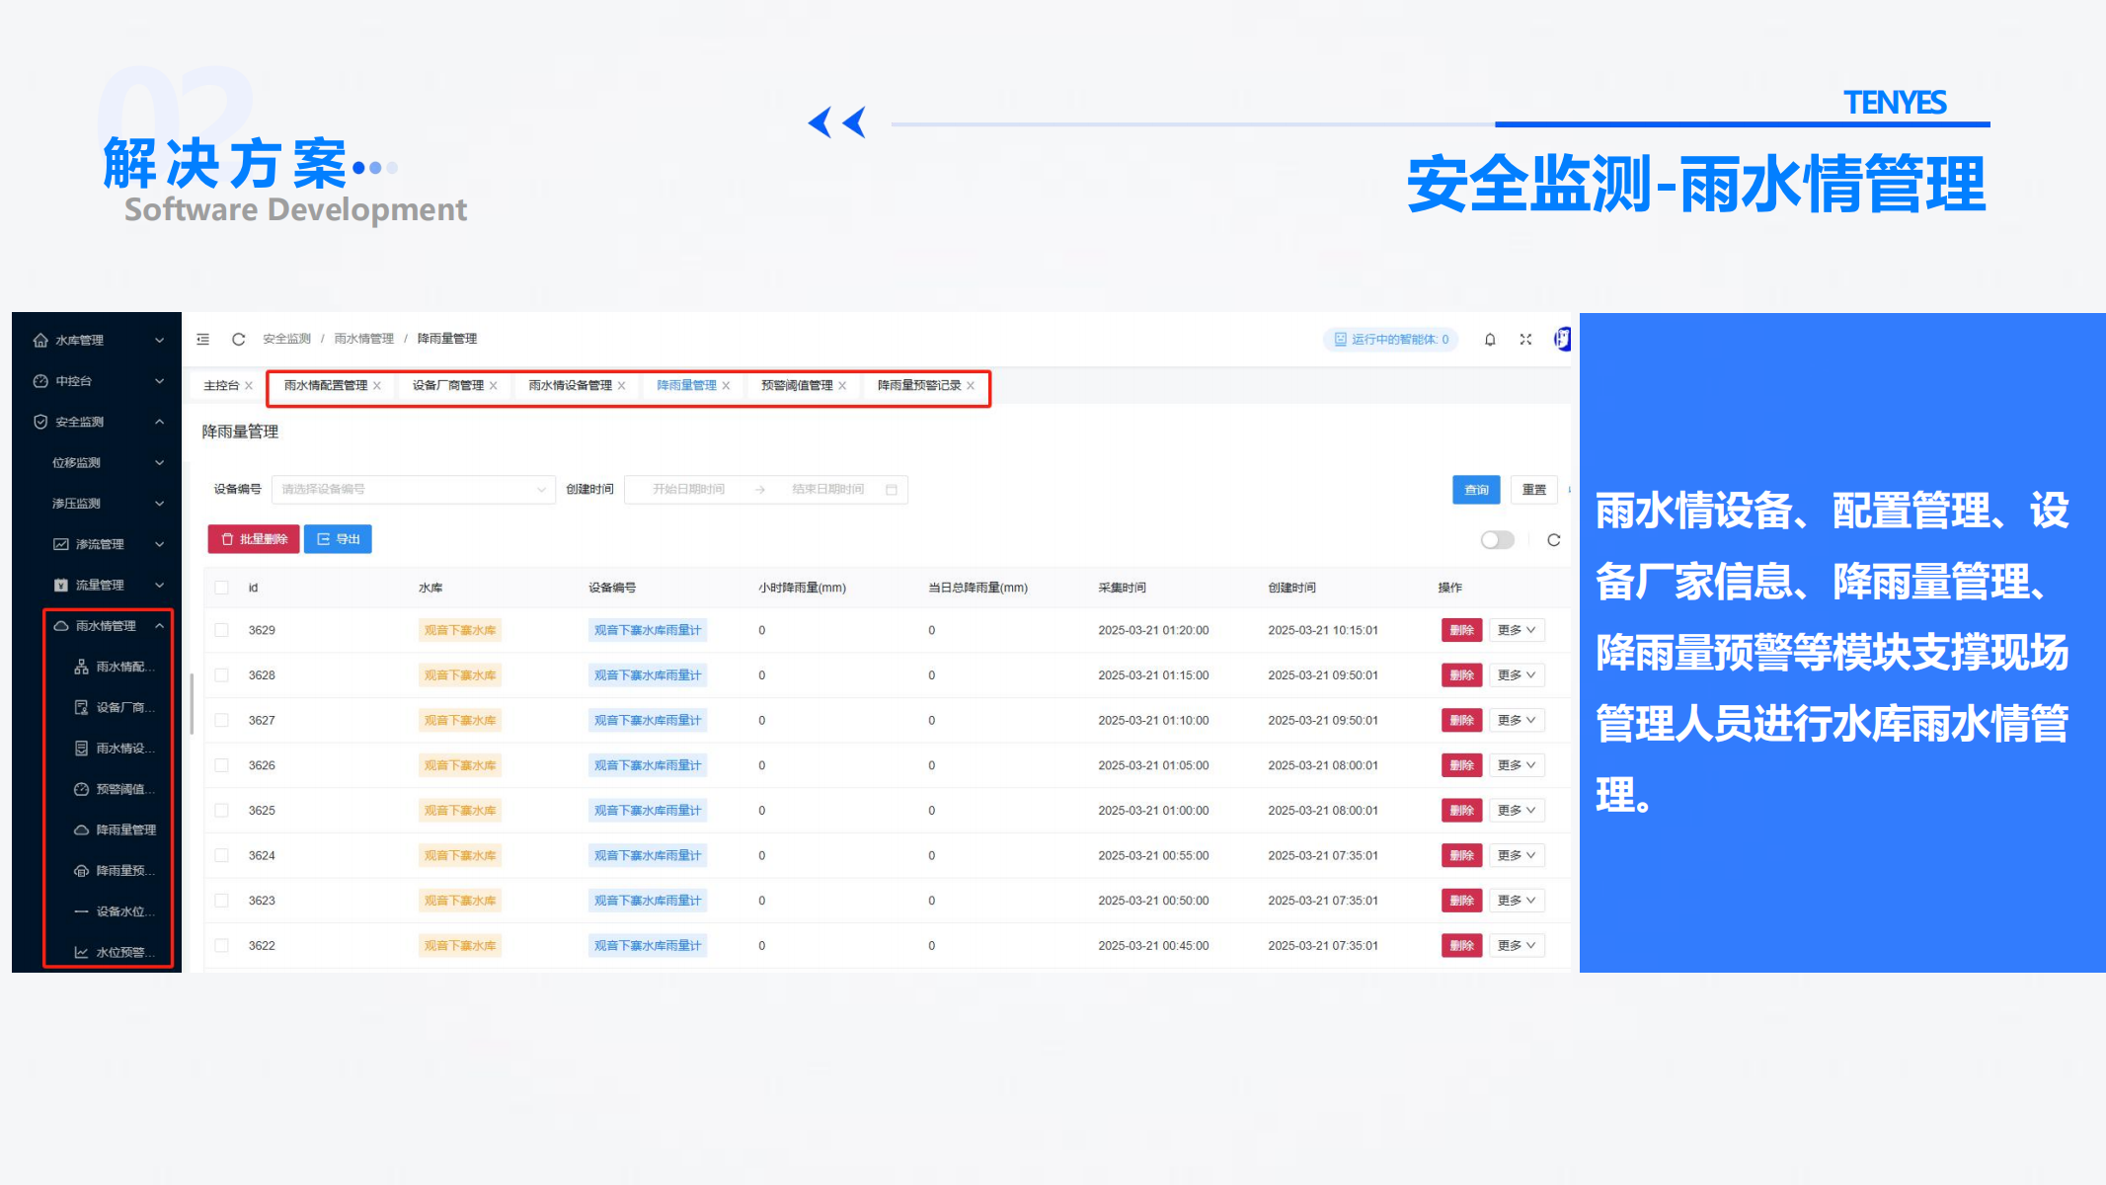The height and width of the screenshot is (1185, 2106).
Task: Click the red 批量删除 button
Action: [254, 539]
